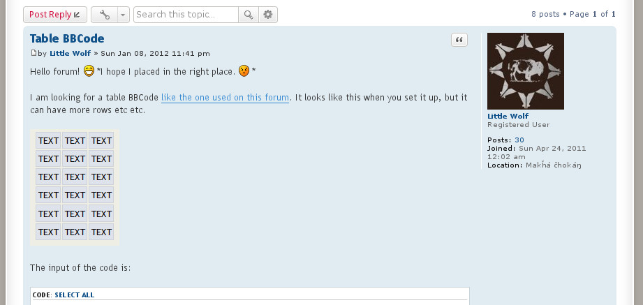This screenshot has height=305, width=643.
Task: Click the small post icon before 'by'
Action: 34,53
